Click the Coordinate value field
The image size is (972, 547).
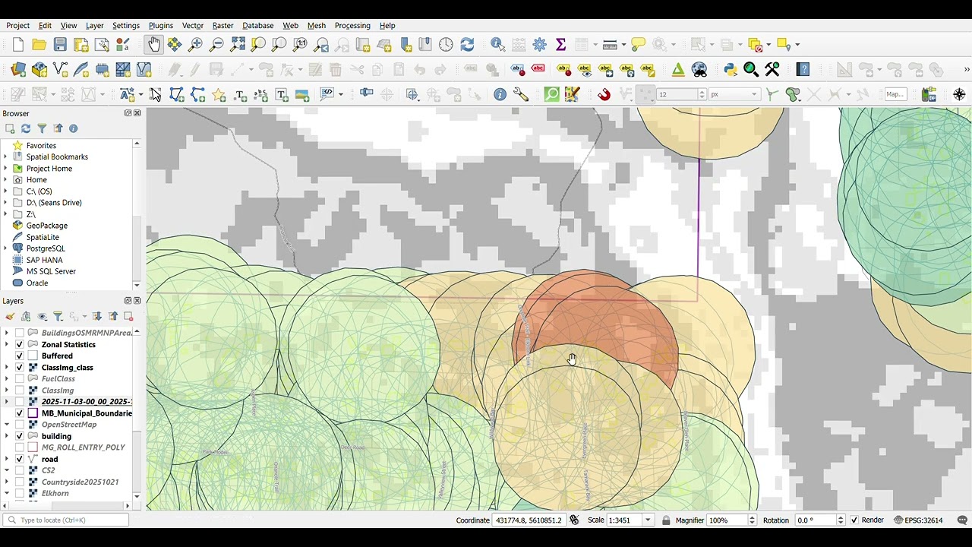click(529, 520)
